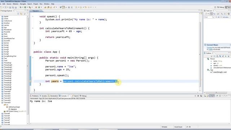Minimize the Package Explorer view
The height and width of the screenshot is (130, 231).
pos(25,10)
